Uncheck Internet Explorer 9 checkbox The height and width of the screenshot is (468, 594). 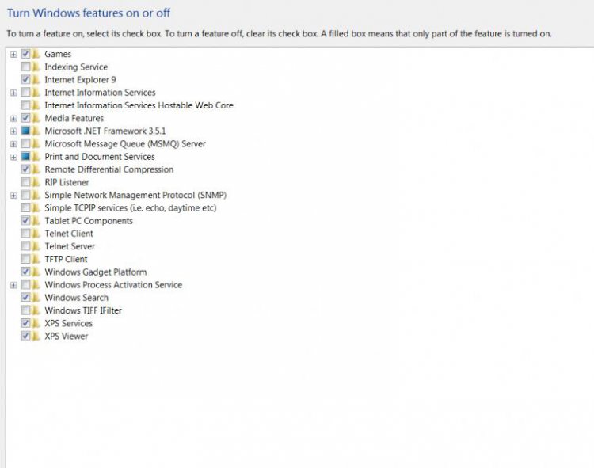25,79
